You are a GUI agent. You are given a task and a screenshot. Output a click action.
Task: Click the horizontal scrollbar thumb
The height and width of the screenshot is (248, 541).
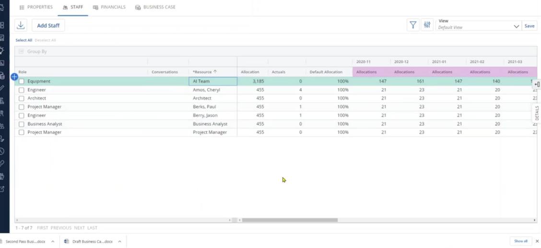coord(290,220)
